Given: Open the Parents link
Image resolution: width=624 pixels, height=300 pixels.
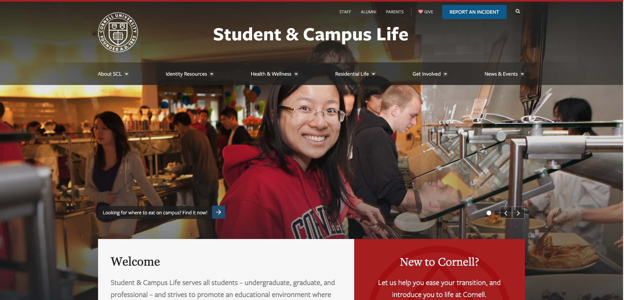Looking at the screenshot, I should coord(395,12).
